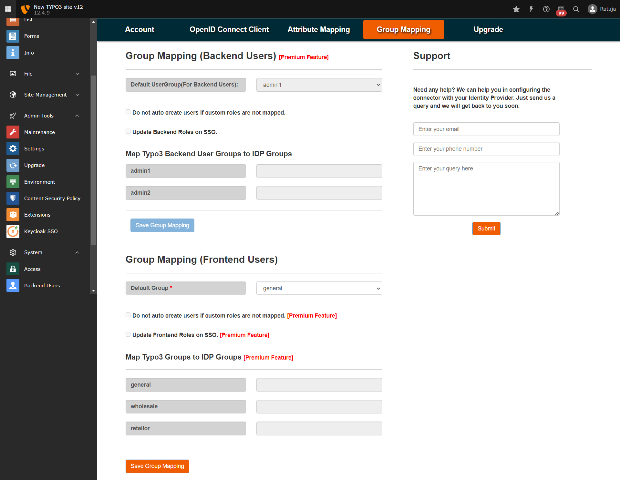Image resolution: width=620 pixels, height=480 pixels.
Task: Open the Keycloak SSO module icon
Action: [x=13, y=231]
